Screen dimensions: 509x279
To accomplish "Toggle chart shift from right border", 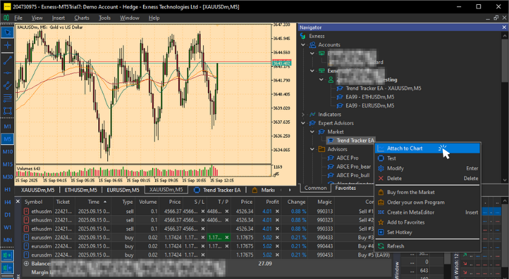I will pos(7,268).
